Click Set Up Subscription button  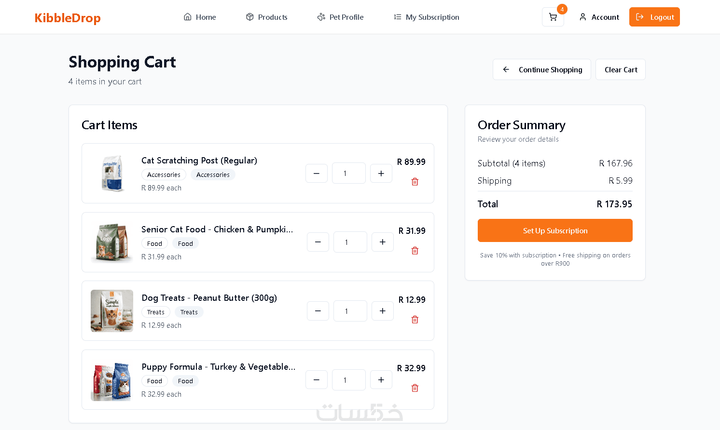pos(555,230)
